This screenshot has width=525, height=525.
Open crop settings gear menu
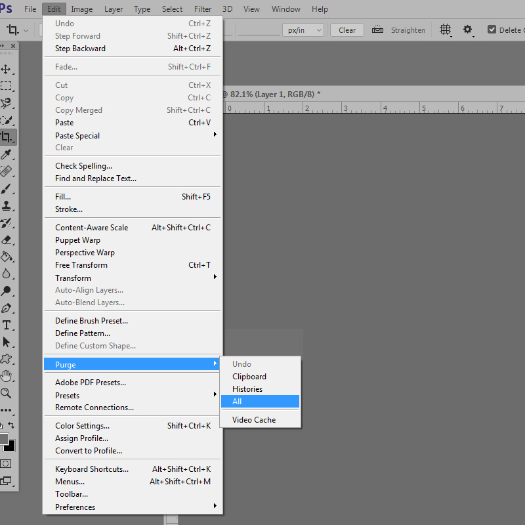pyautogui.click(x=468, y=30)
